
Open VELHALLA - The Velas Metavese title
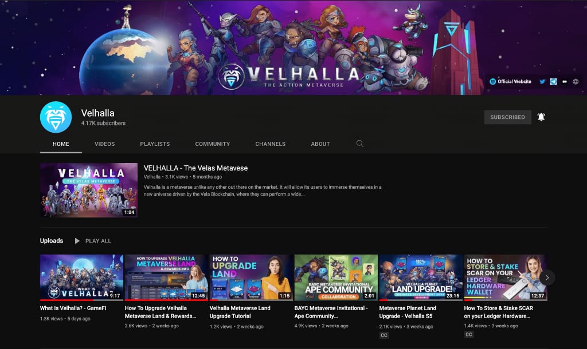(x=196, y=168)
